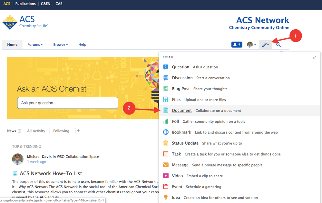Go to the Home tab
The height and width of the screenshot is (203, 322).
coord(12,45)
